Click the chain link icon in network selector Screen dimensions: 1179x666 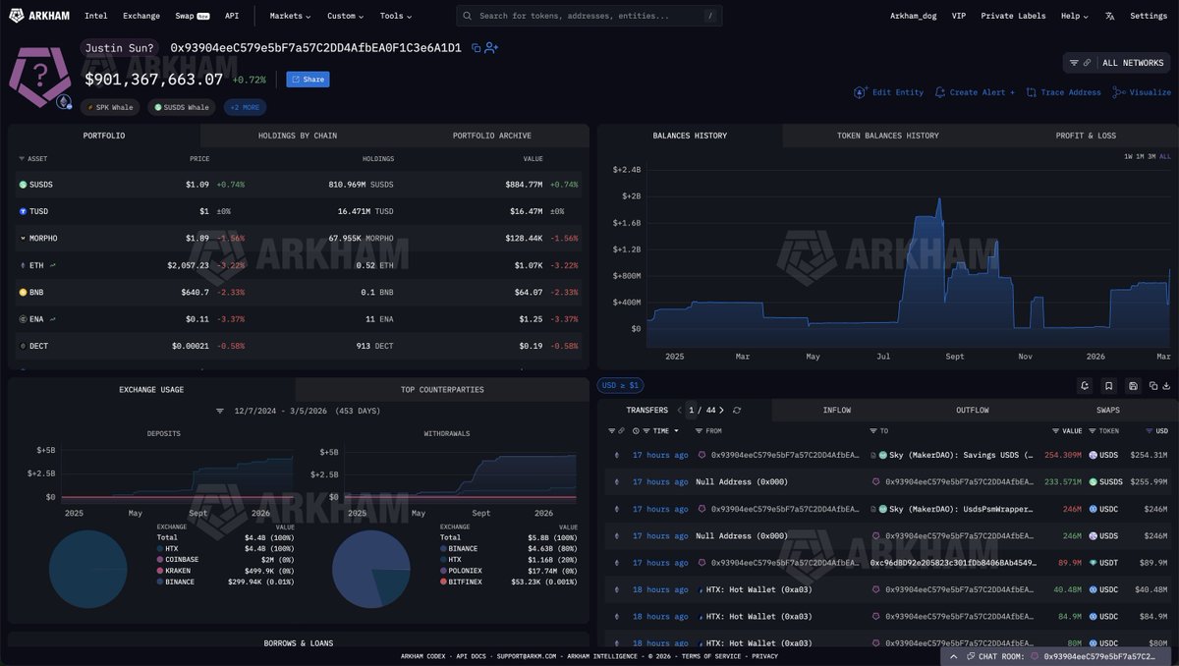tap(1087, 63)
